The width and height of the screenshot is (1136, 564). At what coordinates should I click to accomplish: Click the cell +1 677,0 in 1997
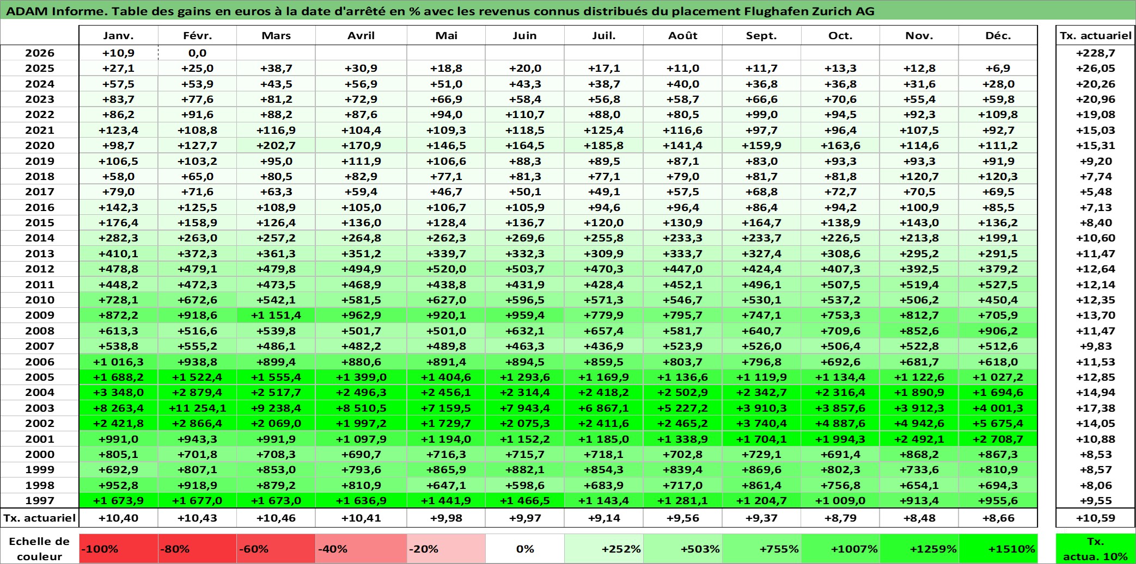(197, 500)
